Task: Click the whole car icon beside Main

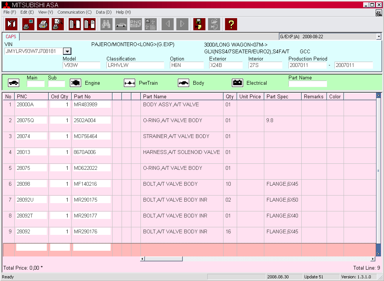Action: tap(14, 83)
